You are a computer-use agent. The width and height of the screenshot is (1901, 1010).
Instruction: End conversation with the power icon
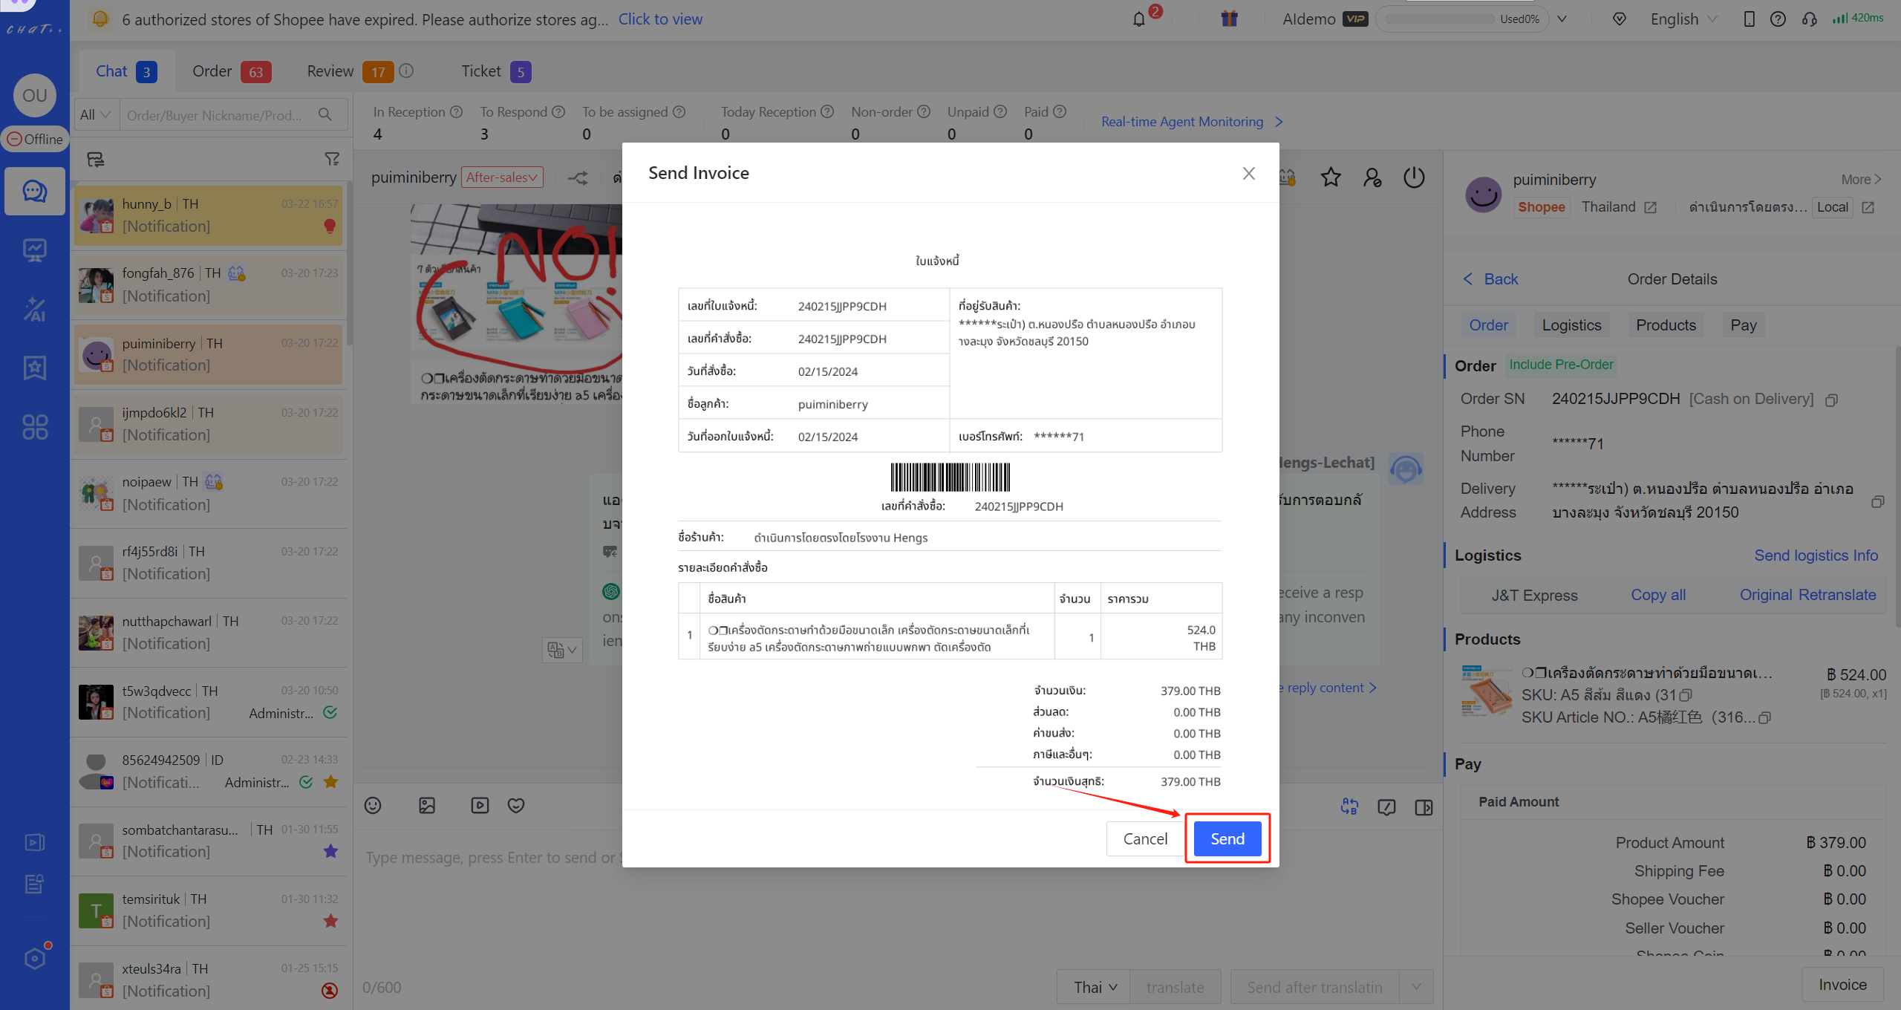coord(1414,177)
